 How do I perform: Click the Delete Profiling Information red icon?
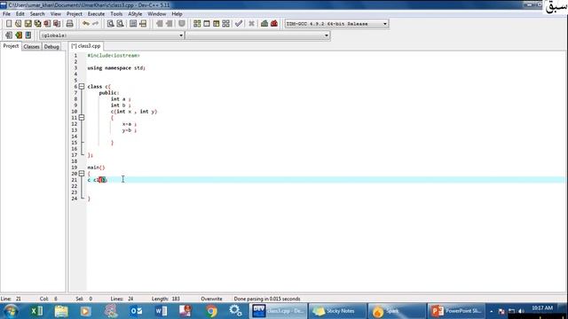coord(274,24)
